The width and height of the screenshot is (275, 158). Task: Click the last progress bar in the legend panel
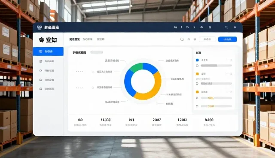click(x=217, y=106)
